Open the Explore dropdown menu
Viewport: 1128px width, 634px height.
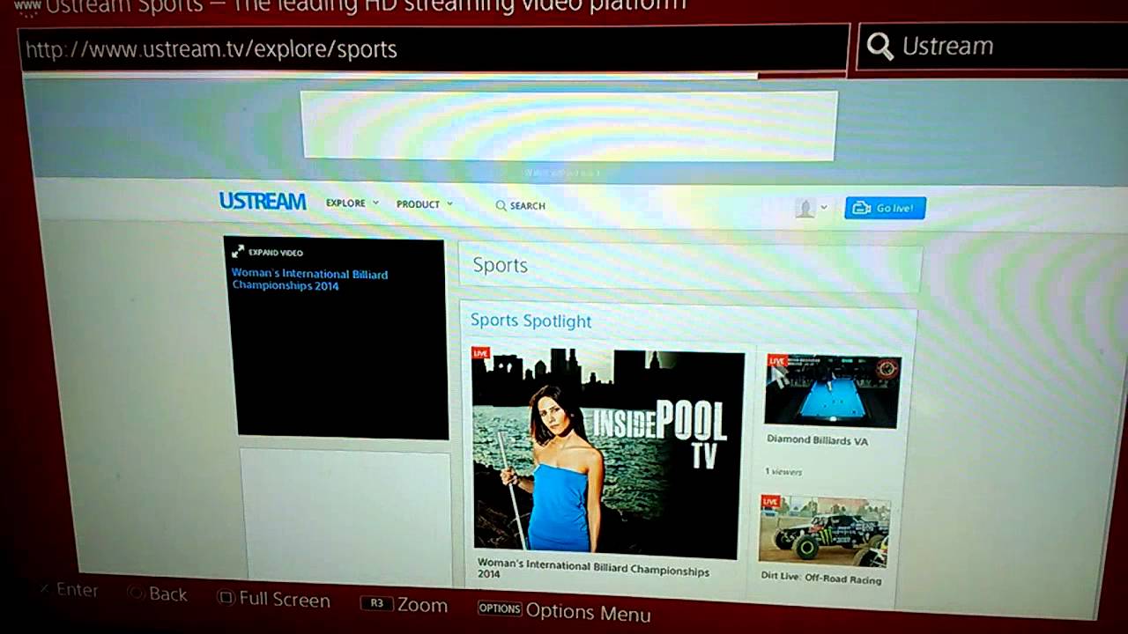[x=352, y=203]
